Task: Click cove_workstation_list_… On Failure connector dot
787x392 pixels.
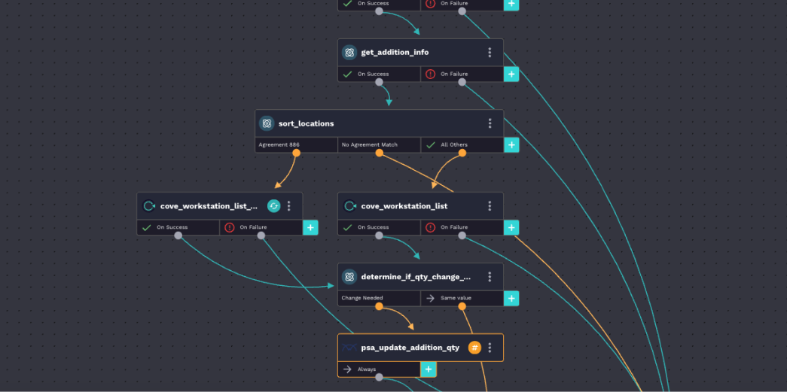Action: coord(261,236)
